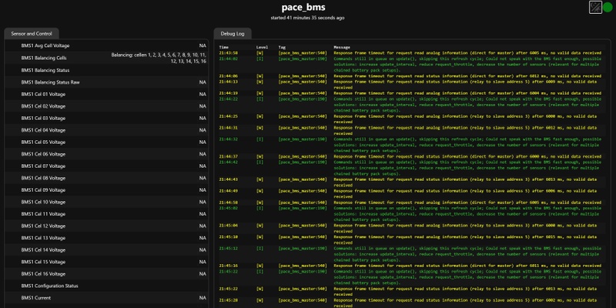616x308 pixels.
Task: Click the Time column header in log
Action: pos(223,47)
